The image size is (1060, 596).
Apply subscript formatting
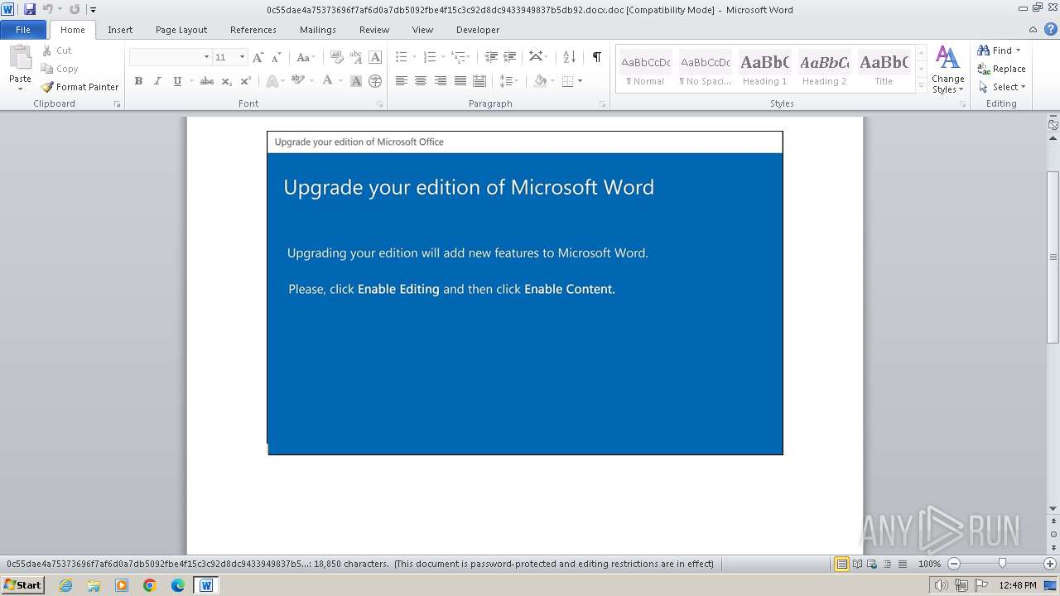tap(226, 81)
